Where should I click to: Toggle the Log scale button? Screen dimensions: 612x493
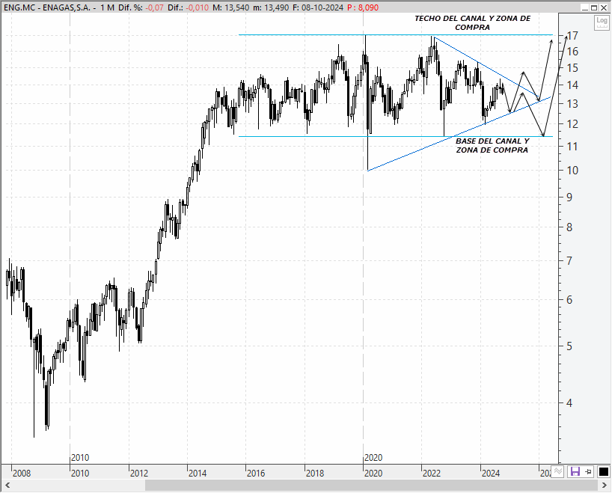coord(602,22)
